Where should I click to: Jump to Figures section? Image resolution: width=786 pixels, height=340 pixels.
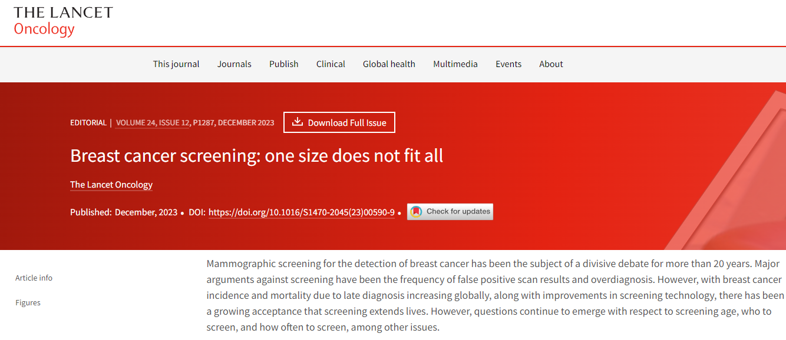tap(28, 302)
